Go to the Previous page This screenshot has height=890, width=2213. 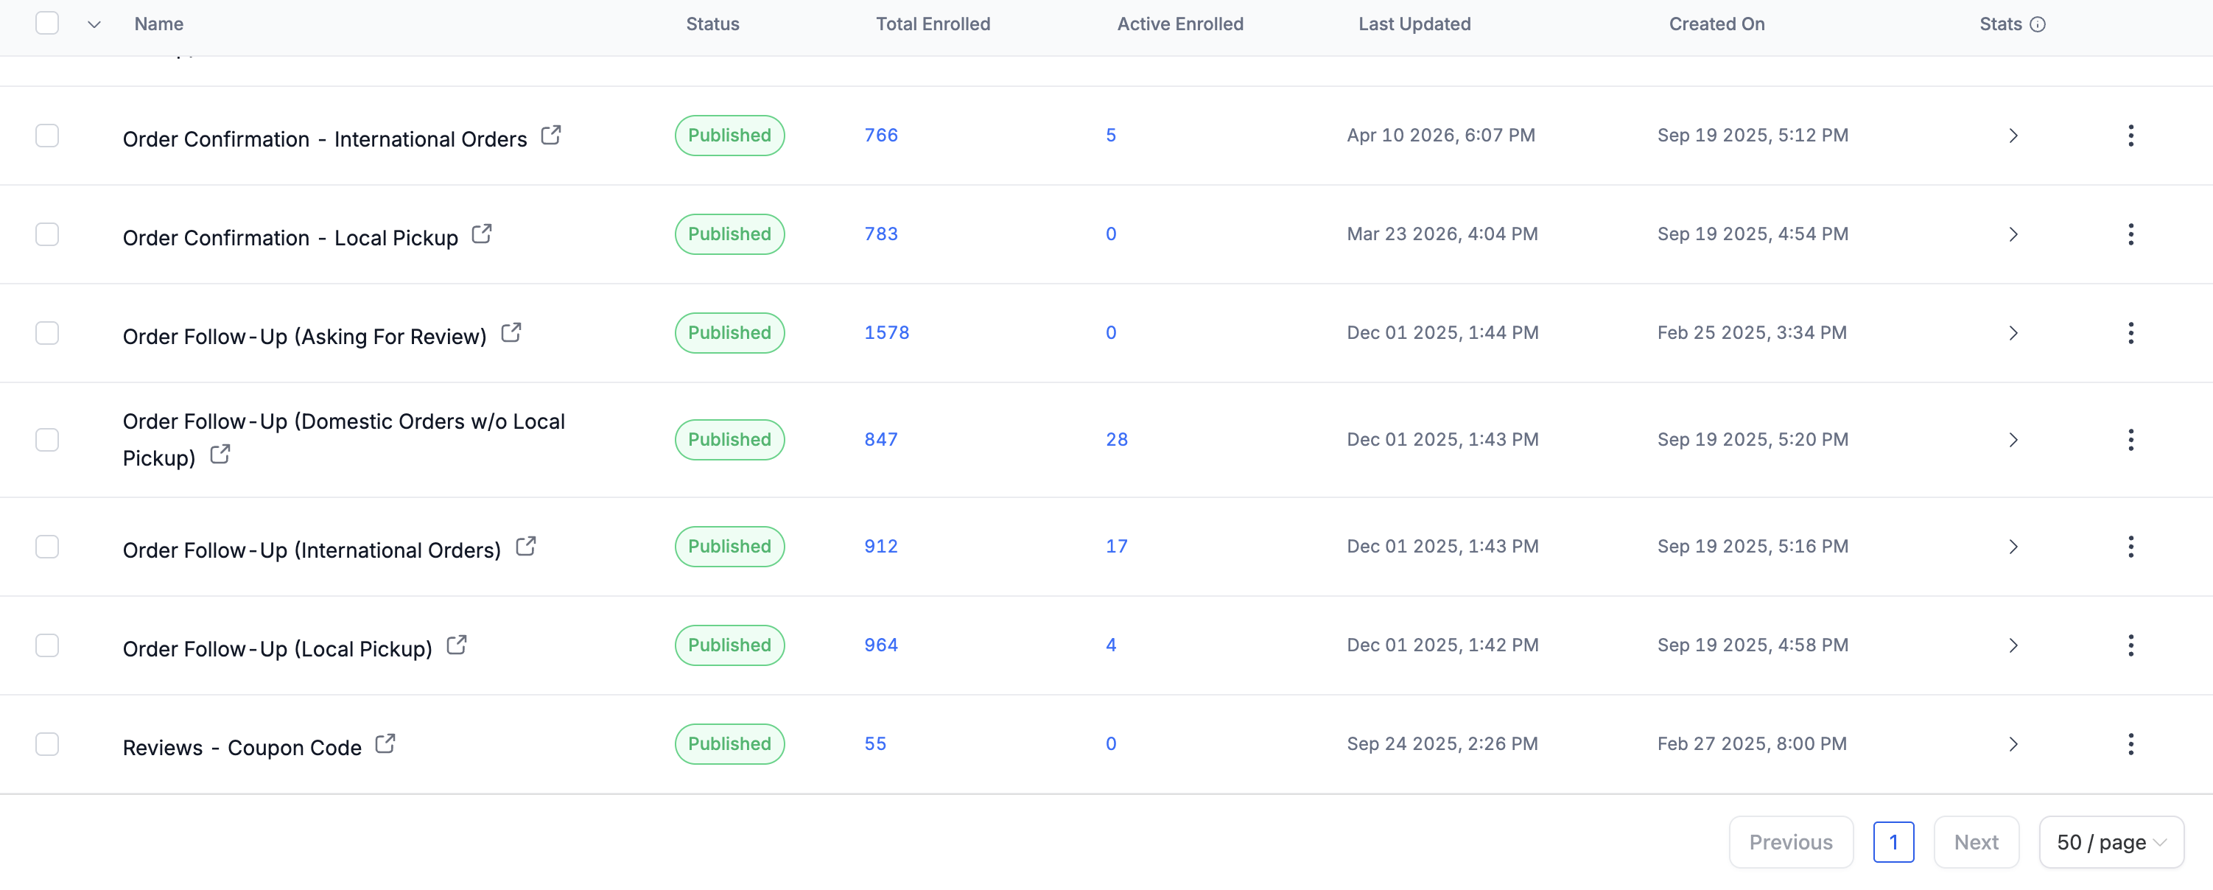pyautogui.click(x=1791, y=843)
